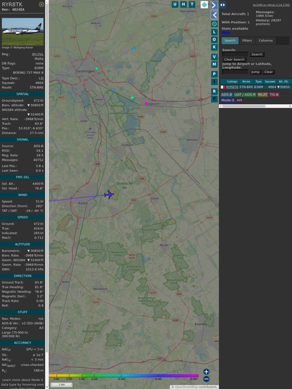The height and width of the screenshot is (389, 292).
Task: Open the Ryanair aircraft photo thumbnail
Action: coord(22,32)
